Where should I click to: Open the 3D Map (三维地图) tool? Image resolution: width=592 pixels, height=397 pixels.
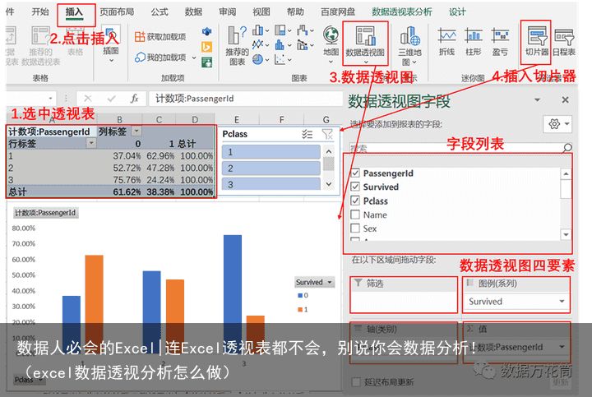tap(409, 45)
